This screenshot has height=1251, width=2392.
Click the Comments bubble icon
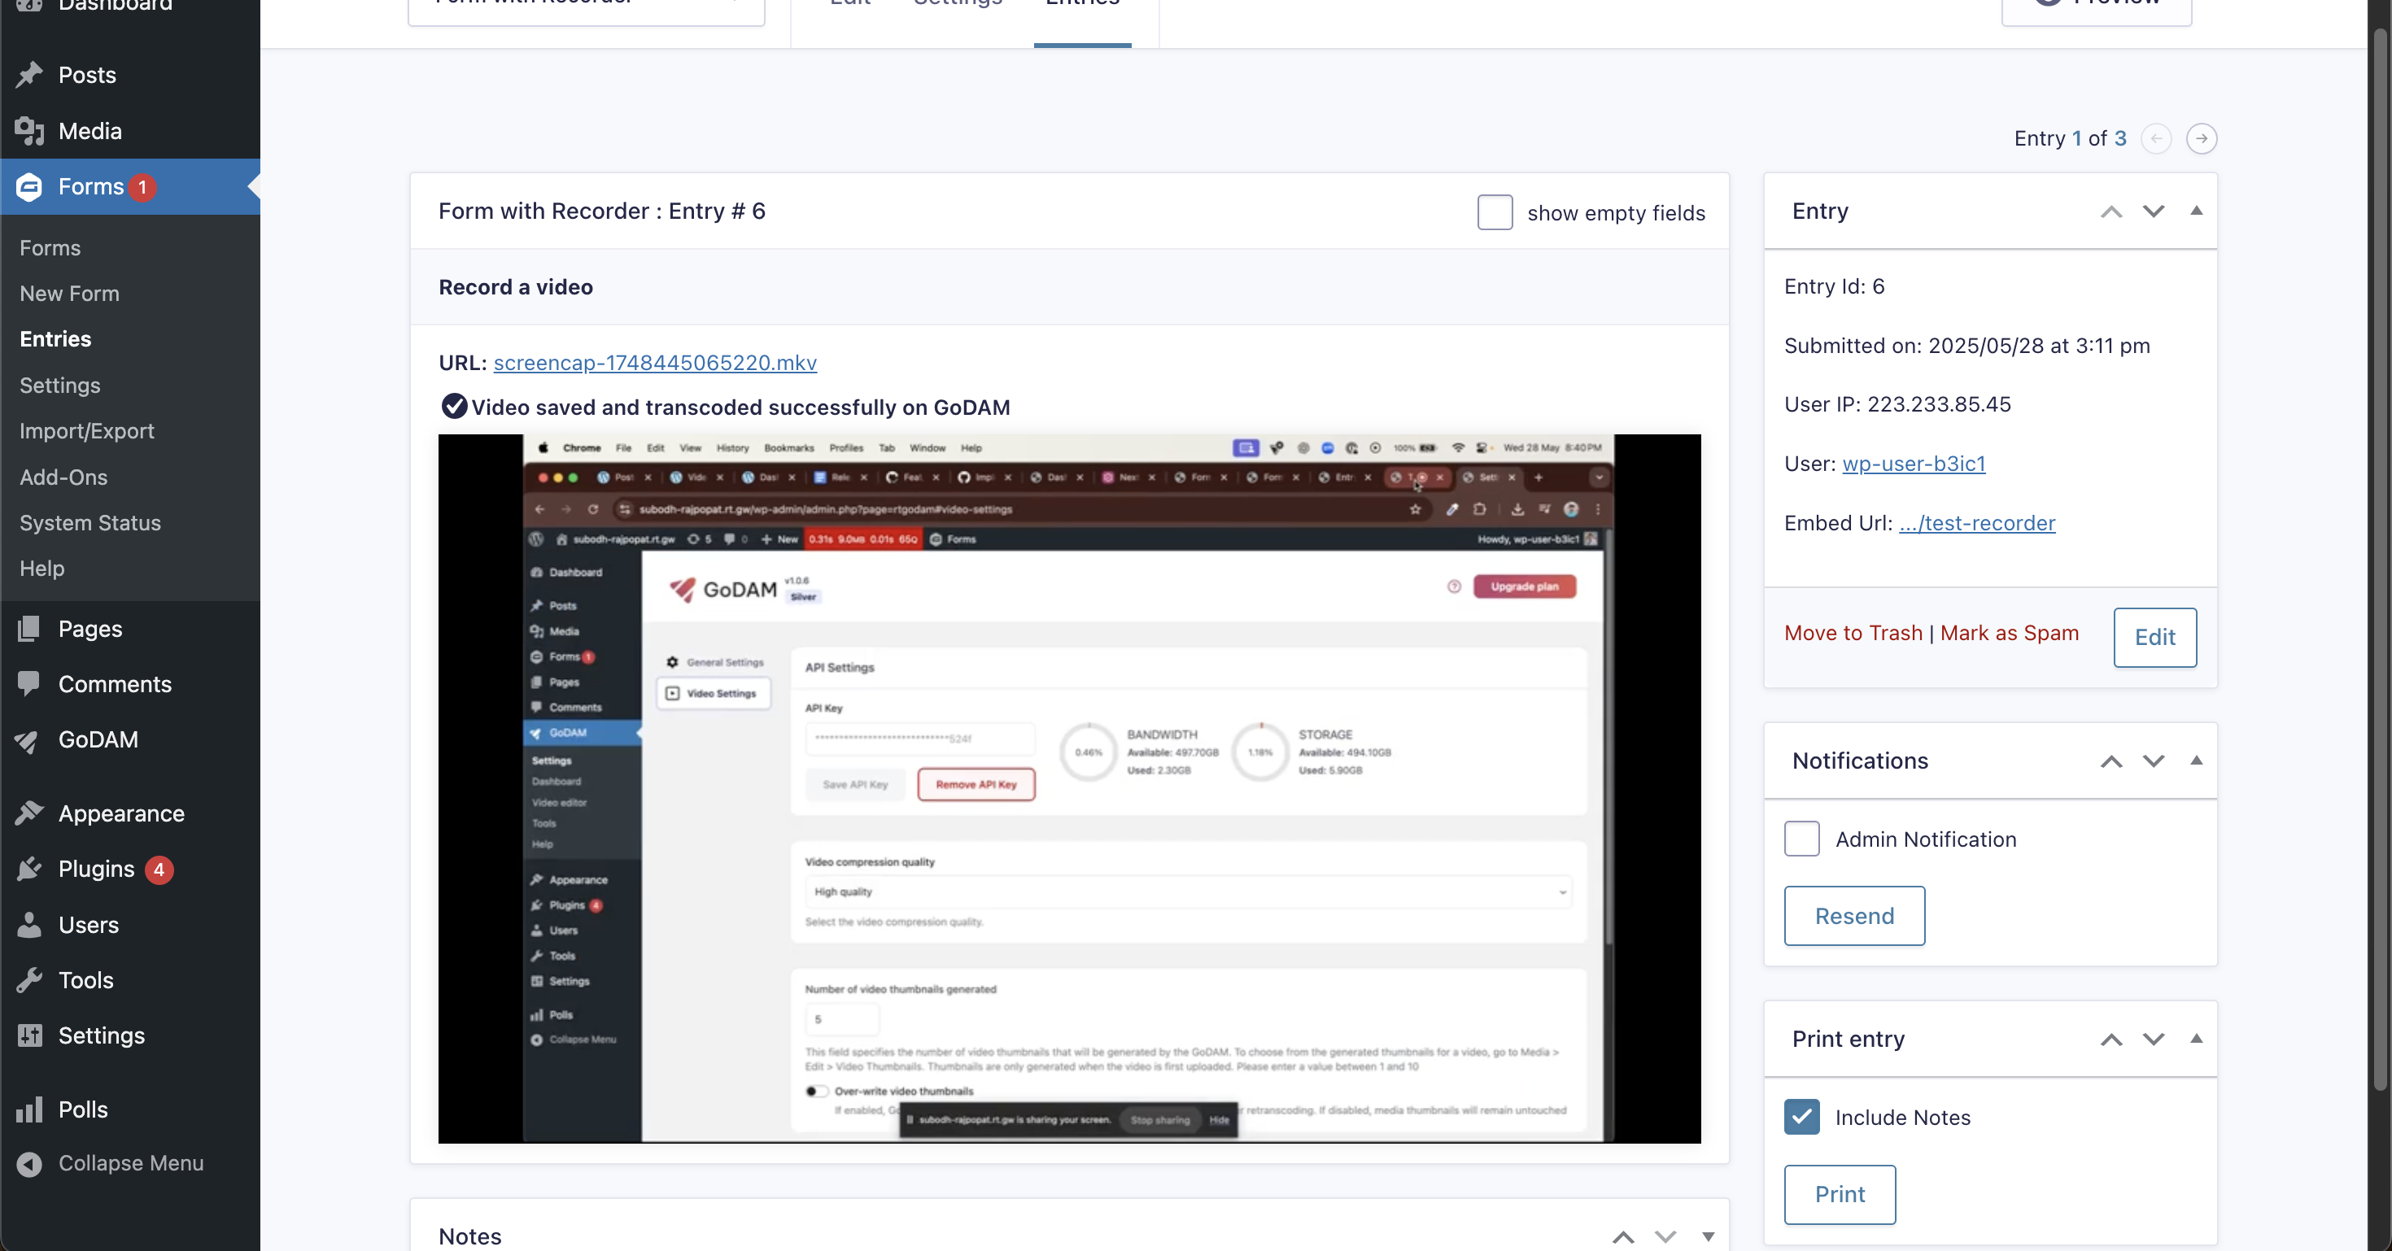tap(30, 684)
